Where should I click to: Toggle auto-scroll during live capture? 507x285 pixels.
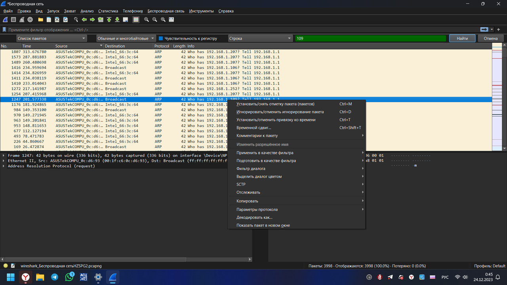point(126,19)
